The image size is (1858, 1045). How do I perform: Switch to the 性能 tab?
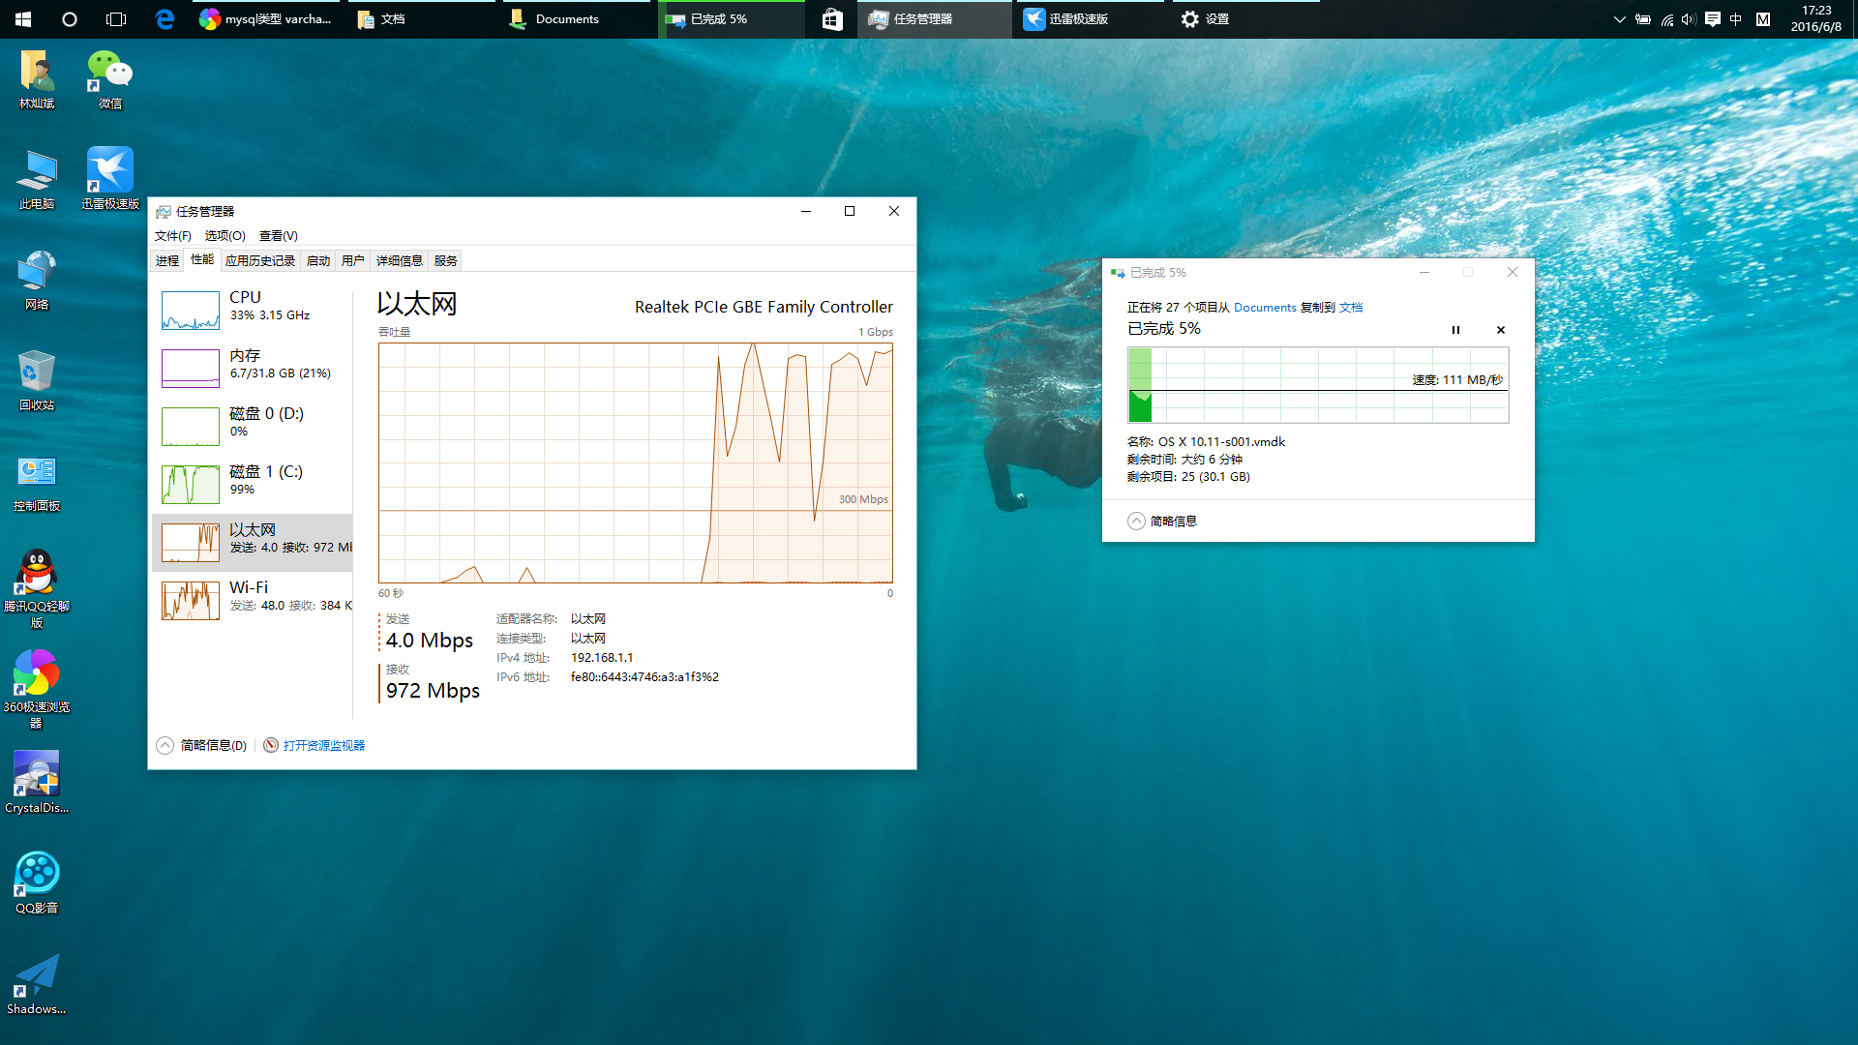pos(202,259)
